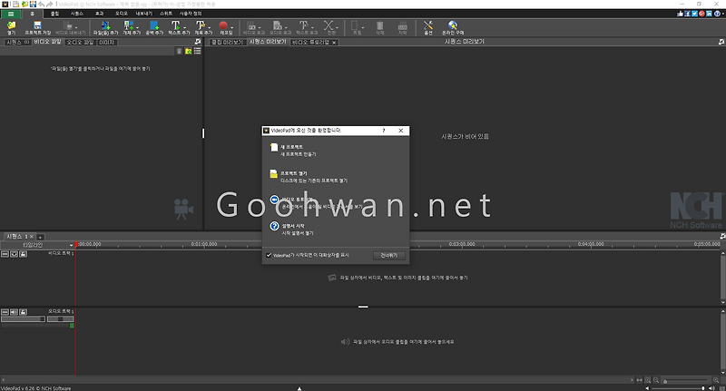
Task: Adjust the Audio Track 1 pan slider
Action: [x=60, y=318]
